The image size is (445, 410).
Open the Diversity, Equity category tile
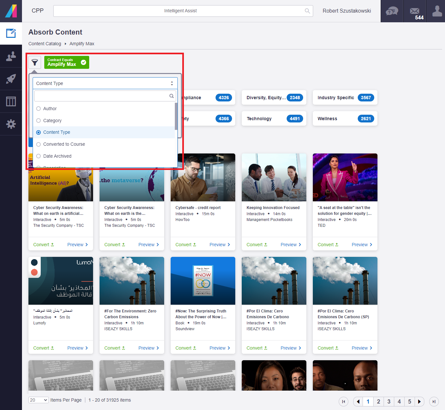[x=274, y=98]
